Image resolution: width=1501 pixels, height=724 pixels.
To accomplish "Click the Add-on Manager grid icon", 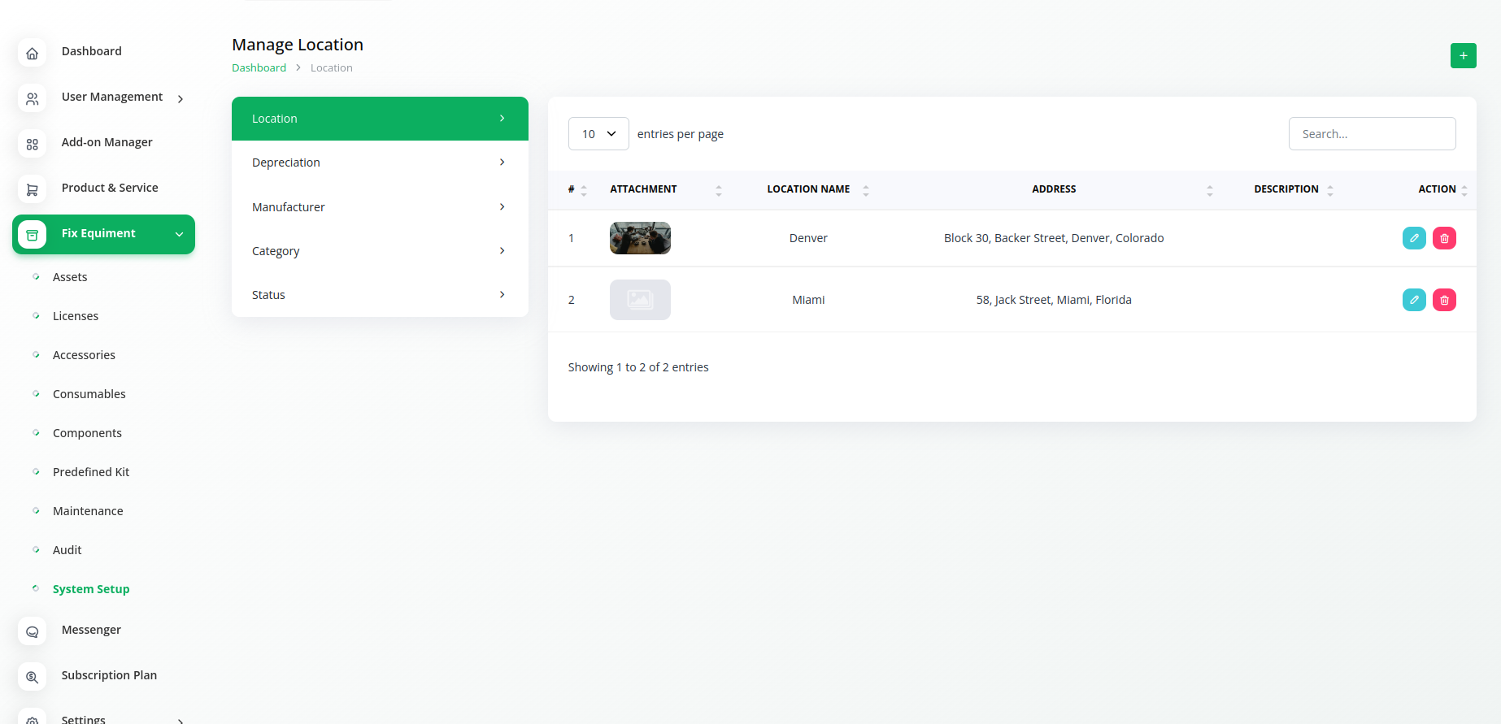I will (x=33, y=144).
